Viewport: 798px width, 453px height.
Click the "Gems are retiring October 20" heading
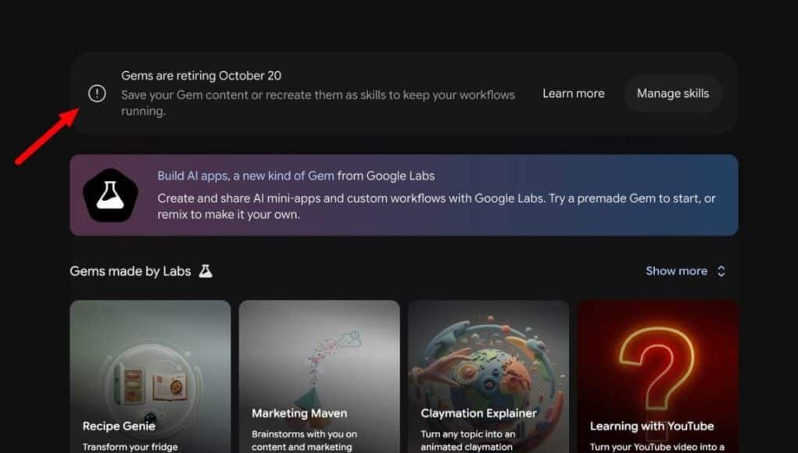click(x=201, y=76)
